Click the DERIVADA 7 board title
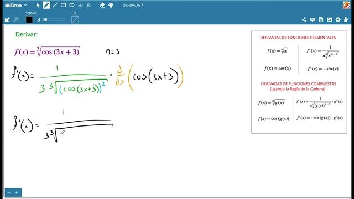Screen dimensions: 354x199 pyautogui.click(x=133, y=5)
